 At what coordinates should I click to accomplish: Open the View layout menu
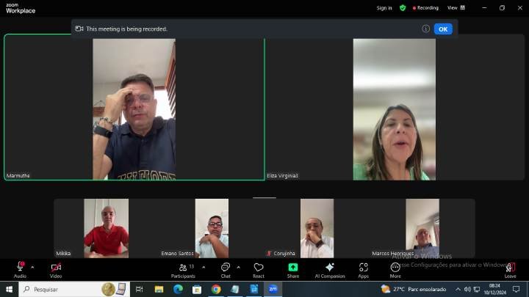coord(456,8)
